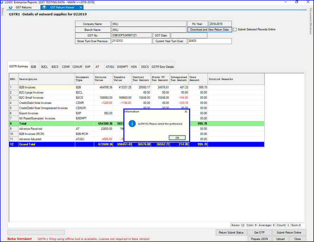The width and height of the screenshot is (314, 242).
Task: Switch to the CDNR tab
Action: click(x=65, y=67)
